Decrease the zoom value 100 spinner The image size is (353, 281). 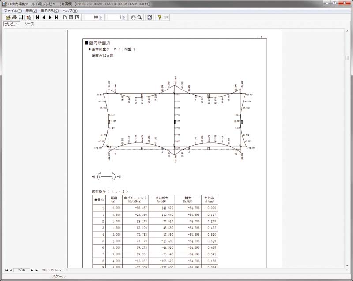pyautogui.click(x=101, y=19)
